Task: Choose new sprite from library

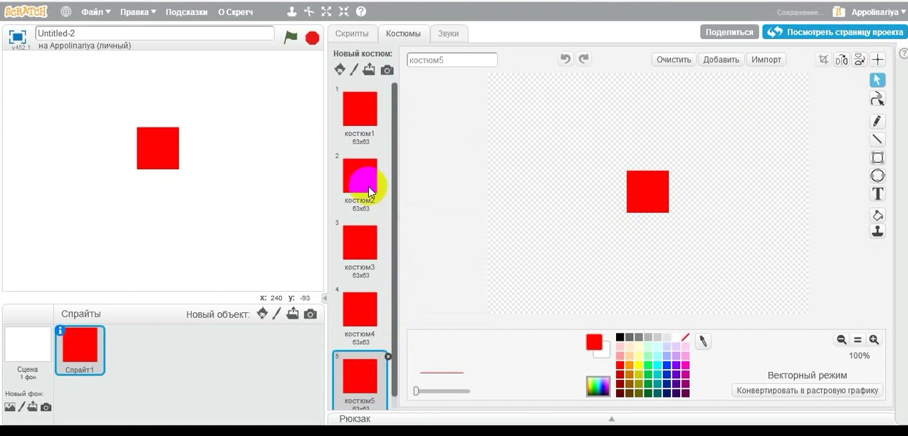Action: pyautogui.click(x=262, y=314)
